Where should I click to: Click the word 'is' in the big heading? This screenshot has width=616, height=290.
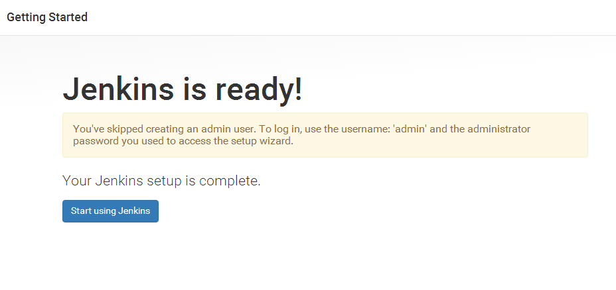click(x=195, y=89)
